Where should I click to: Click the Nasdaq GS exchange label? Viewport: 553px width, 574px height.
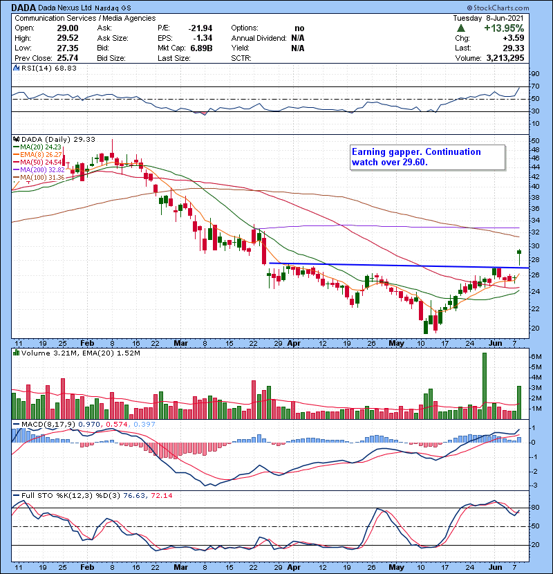point(113,8)
